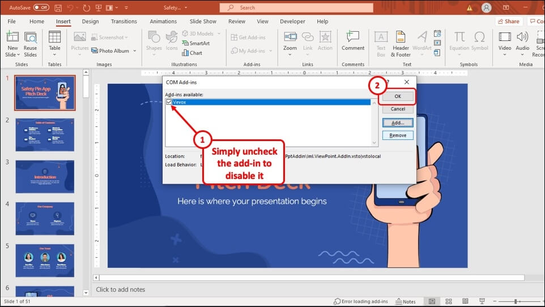This screenshot has height=307, width=545.
Task: Uncheck the Vevox add-in checkbox
Action: pyautogui.click(x=169, y=103)
